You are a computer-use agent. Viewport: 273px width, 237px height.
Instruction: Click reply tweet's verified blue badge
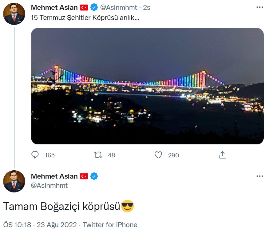(94, 176)
